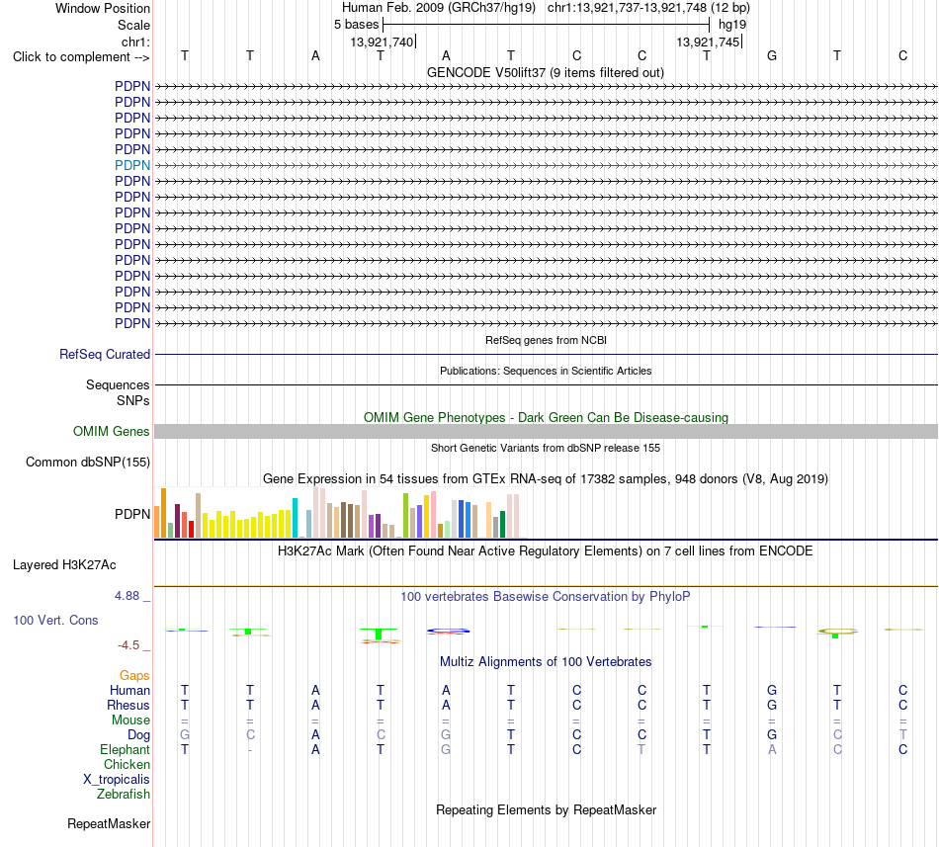Select the Common dbSNP(155) track label

coord(88,463)
